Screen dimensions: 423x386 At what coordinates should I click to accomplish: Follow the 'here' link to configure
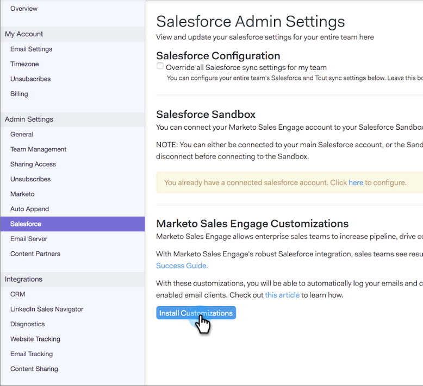click(x=356, y=182)
